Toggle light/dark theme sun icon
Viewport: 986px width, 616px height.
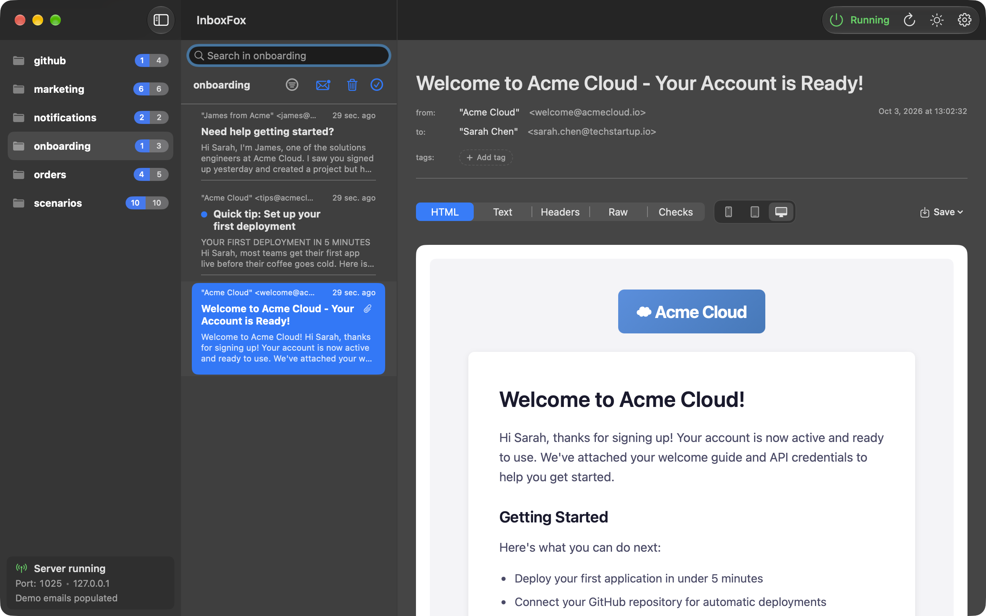[x=937, y=20]
